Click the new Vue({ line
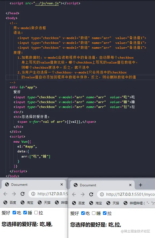Screen dimensions: 155x238 tap(22, 142)
